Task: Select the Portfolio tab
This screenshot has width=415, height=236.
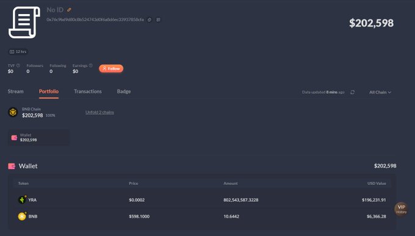Action: click(x=49, y=91)
